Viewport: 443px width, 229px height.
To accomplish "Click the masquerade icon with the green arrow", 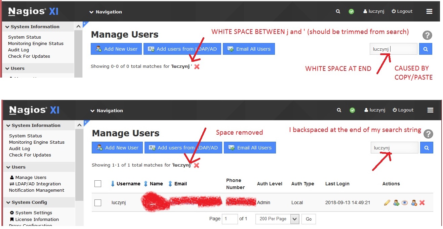I will pos(396,203).
